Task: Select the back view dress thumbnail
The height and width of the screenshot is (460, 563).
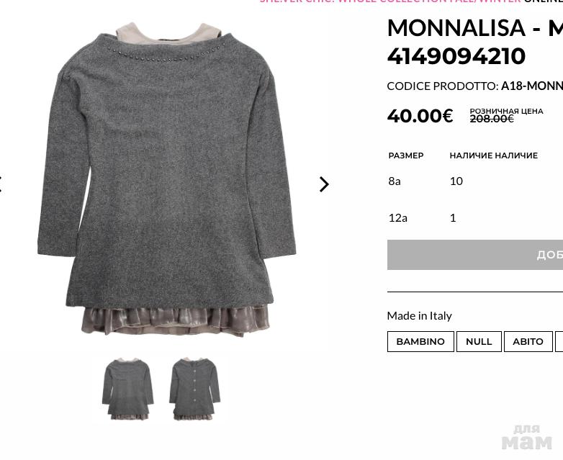Action: click(194, 389)
